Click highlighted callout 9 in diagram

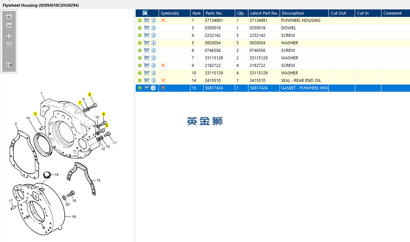click(104, 114)
